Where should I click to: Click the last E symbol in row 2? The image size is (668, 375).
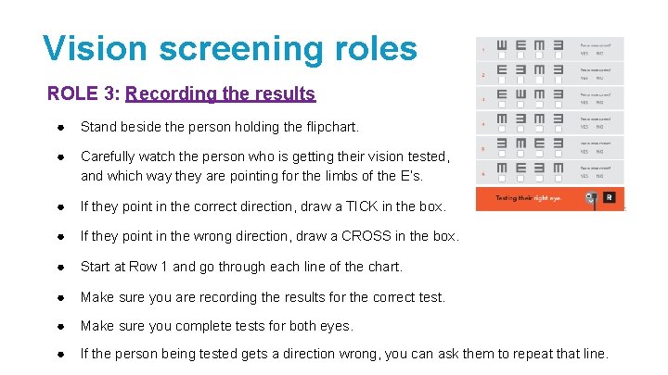pyautogui.click(x=559, y=69)
